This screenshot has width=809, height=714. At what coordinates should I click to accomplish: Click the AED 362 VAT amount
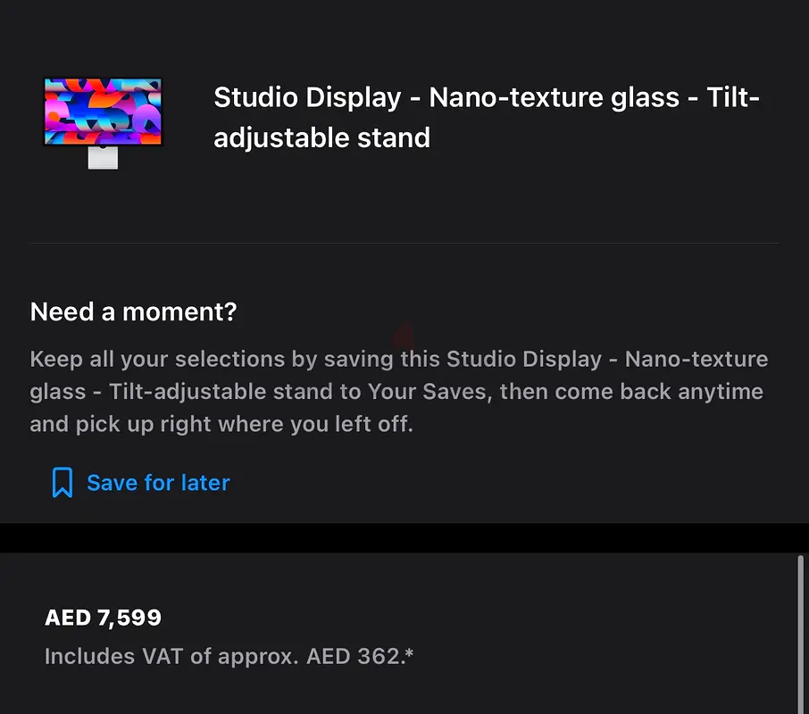pyautogui.click(x=355, y=656)
